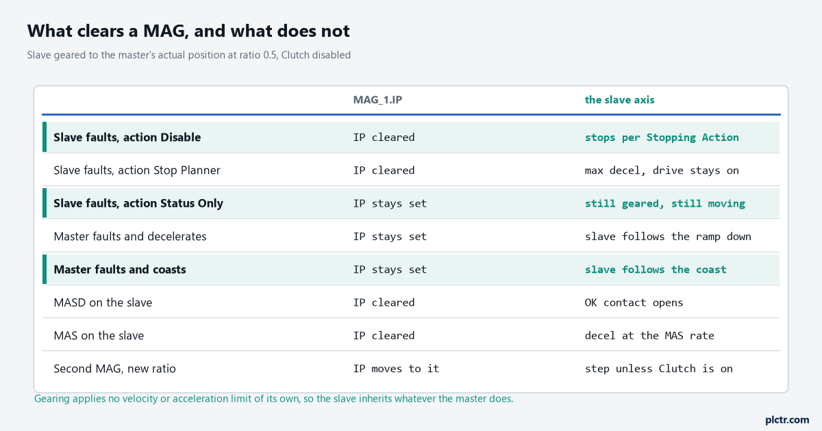Click 'IP stays set' in the Master coasts row

pyautogui.click(x=390, y=270)
